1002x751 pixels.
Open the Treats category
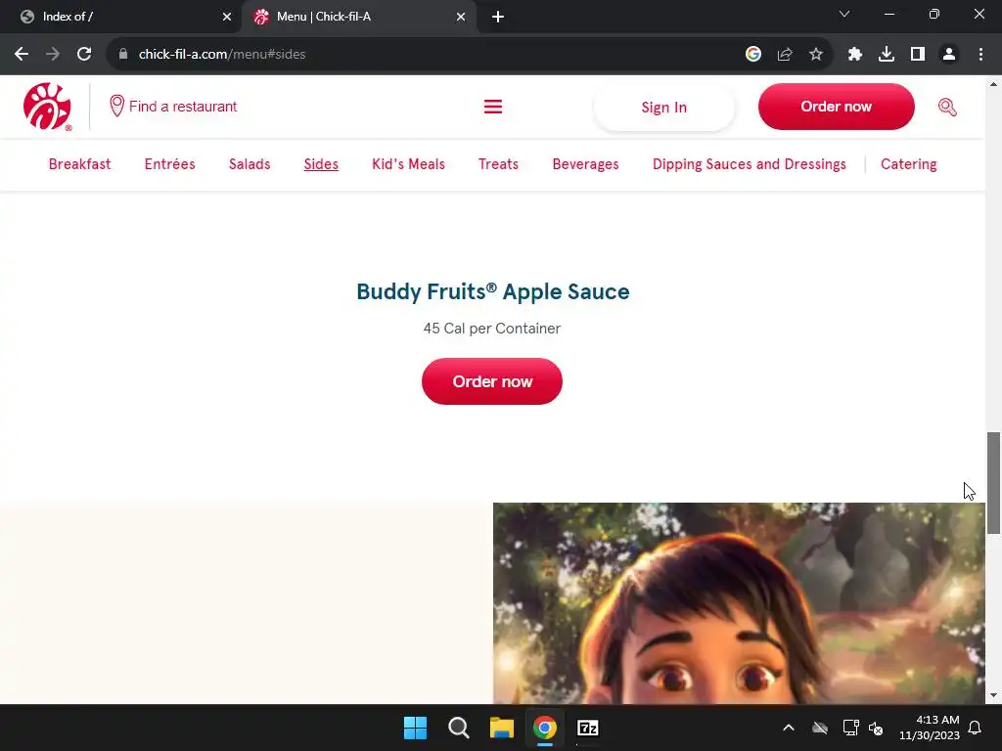tap(498, 164)
